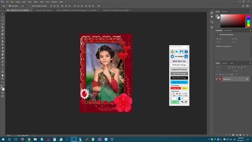
Task: Open the Image menu
Action: click(x=18, y=2)
